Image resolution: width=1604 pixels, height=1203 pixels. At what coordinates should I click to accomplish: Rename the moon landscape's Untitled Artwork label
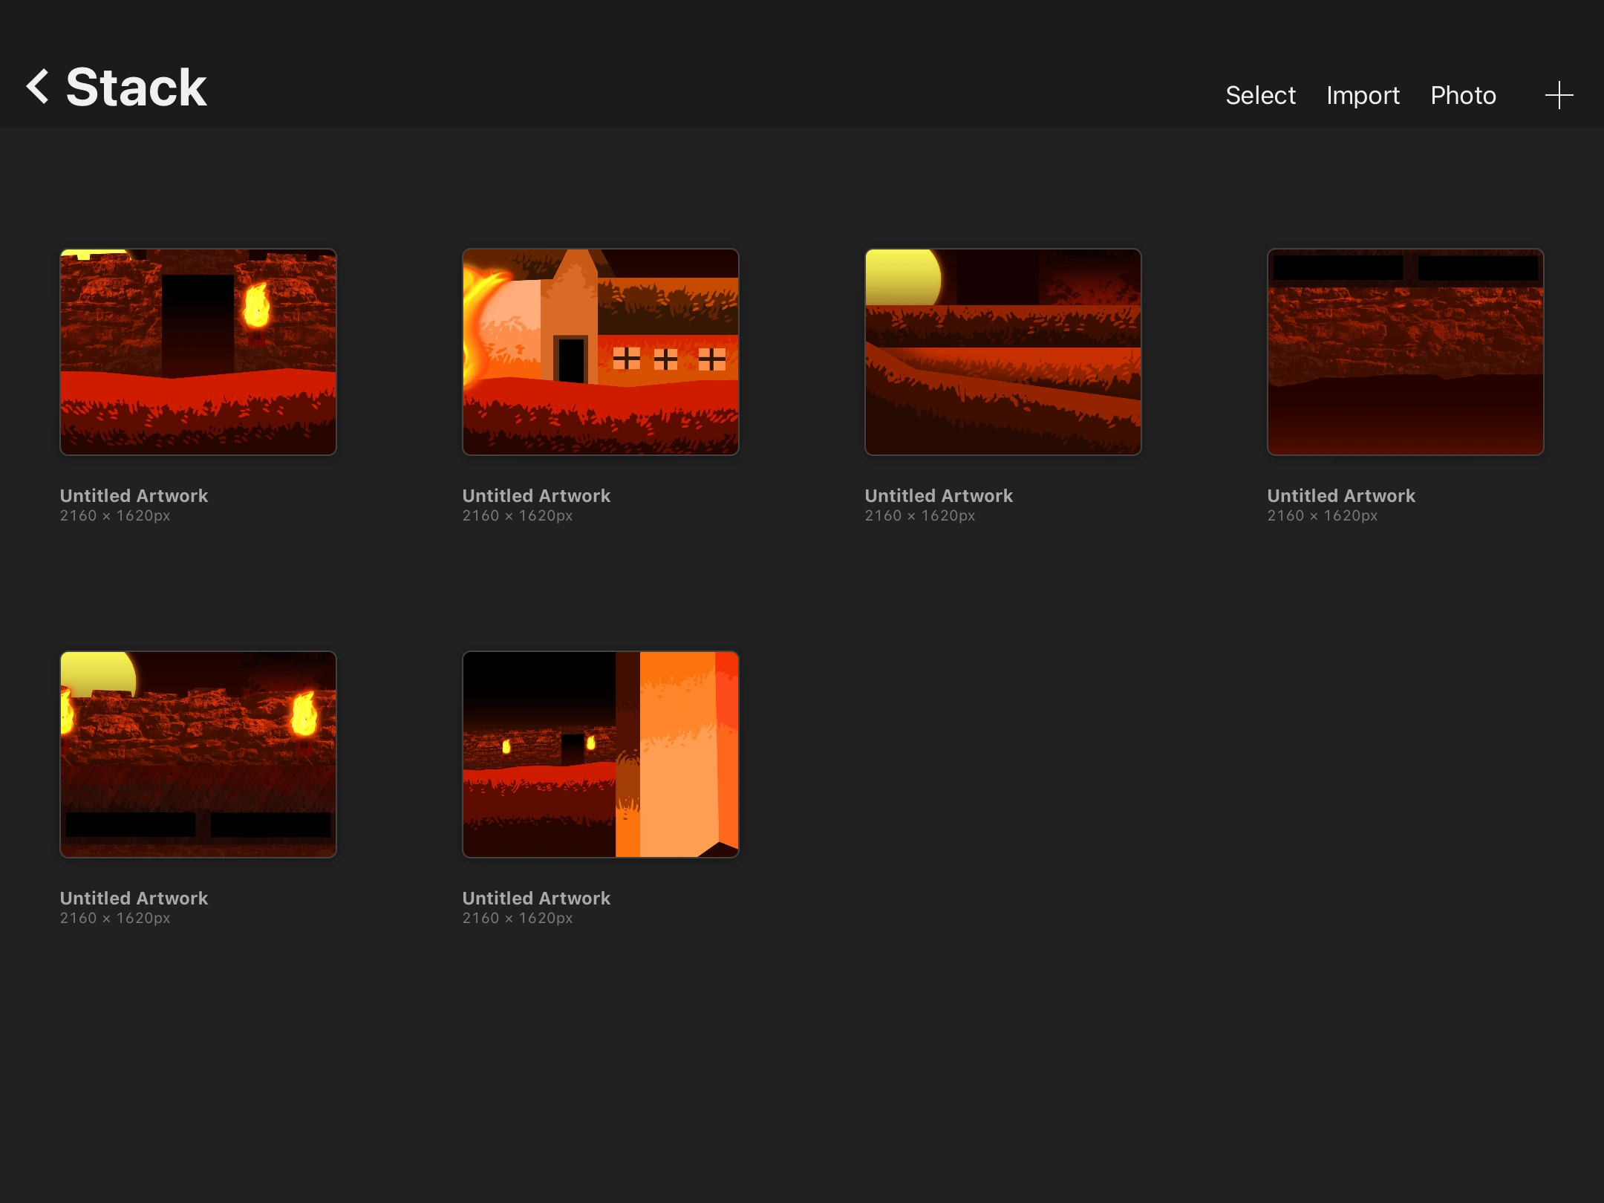939,495
